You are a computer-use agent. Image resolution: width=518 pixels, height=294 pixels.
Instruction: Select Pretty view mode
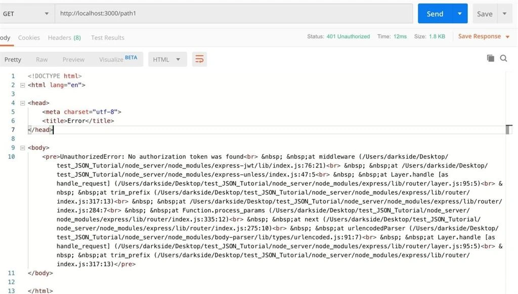click(x=13, y=60)
